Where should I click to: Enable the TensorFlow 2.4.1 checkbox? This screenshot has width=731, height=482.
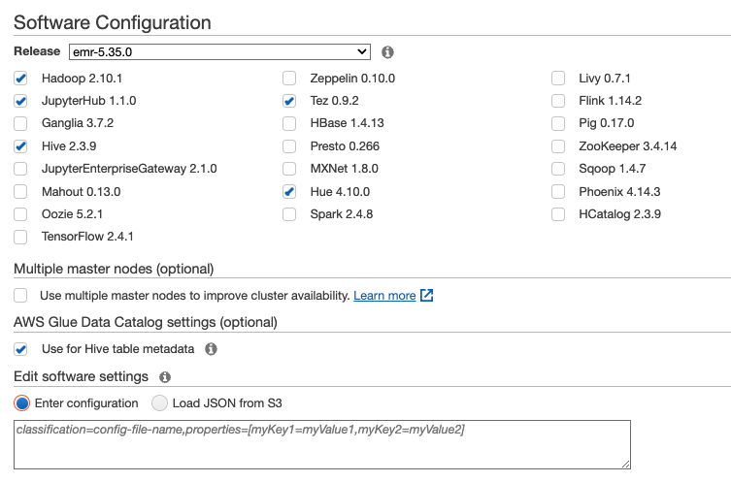tap(20, 237)
